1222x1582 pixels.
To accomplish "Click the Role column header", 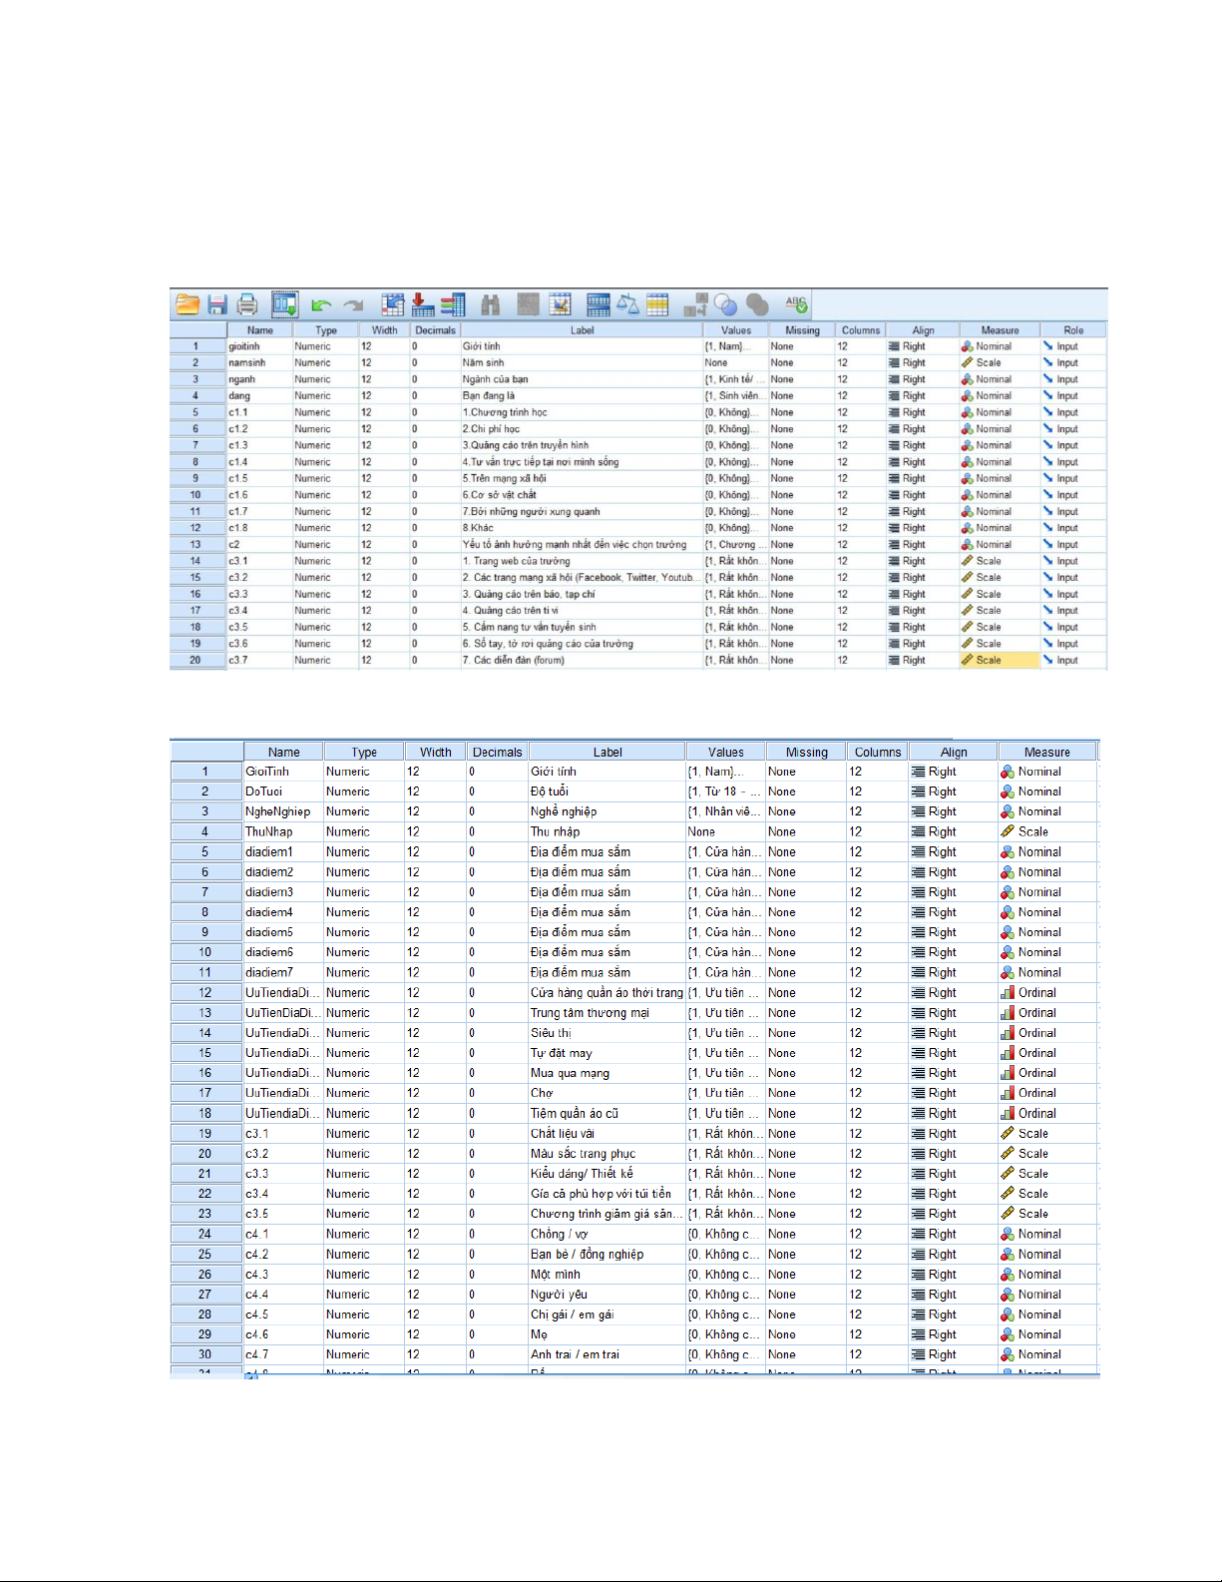I will coord(1072,330).
